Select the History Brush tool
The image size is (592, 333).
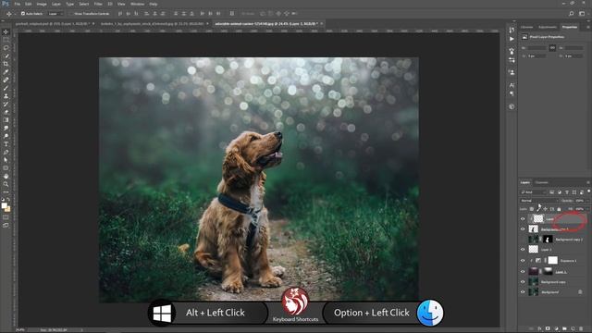pyautogui.click(x=6, y=104)
